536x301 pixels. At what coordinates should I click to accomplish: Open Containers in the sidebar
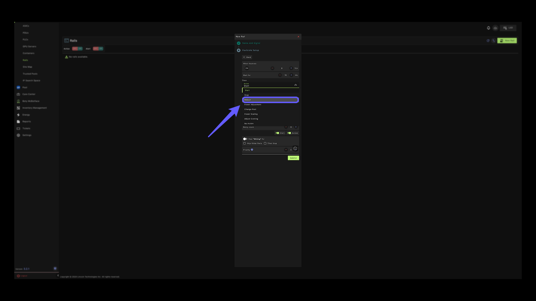pos(28,53)
